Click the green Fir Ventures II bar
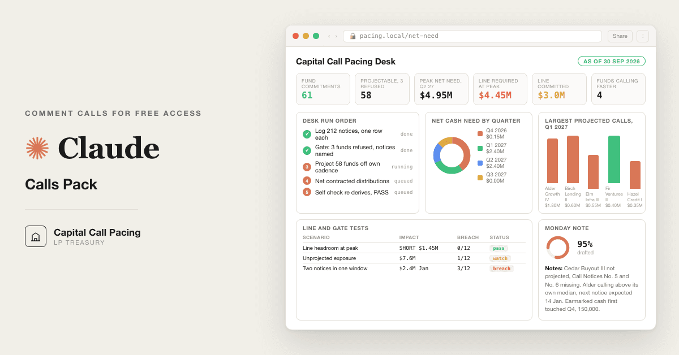Screen dimensions: 679x355 click(x=614, y=159)
